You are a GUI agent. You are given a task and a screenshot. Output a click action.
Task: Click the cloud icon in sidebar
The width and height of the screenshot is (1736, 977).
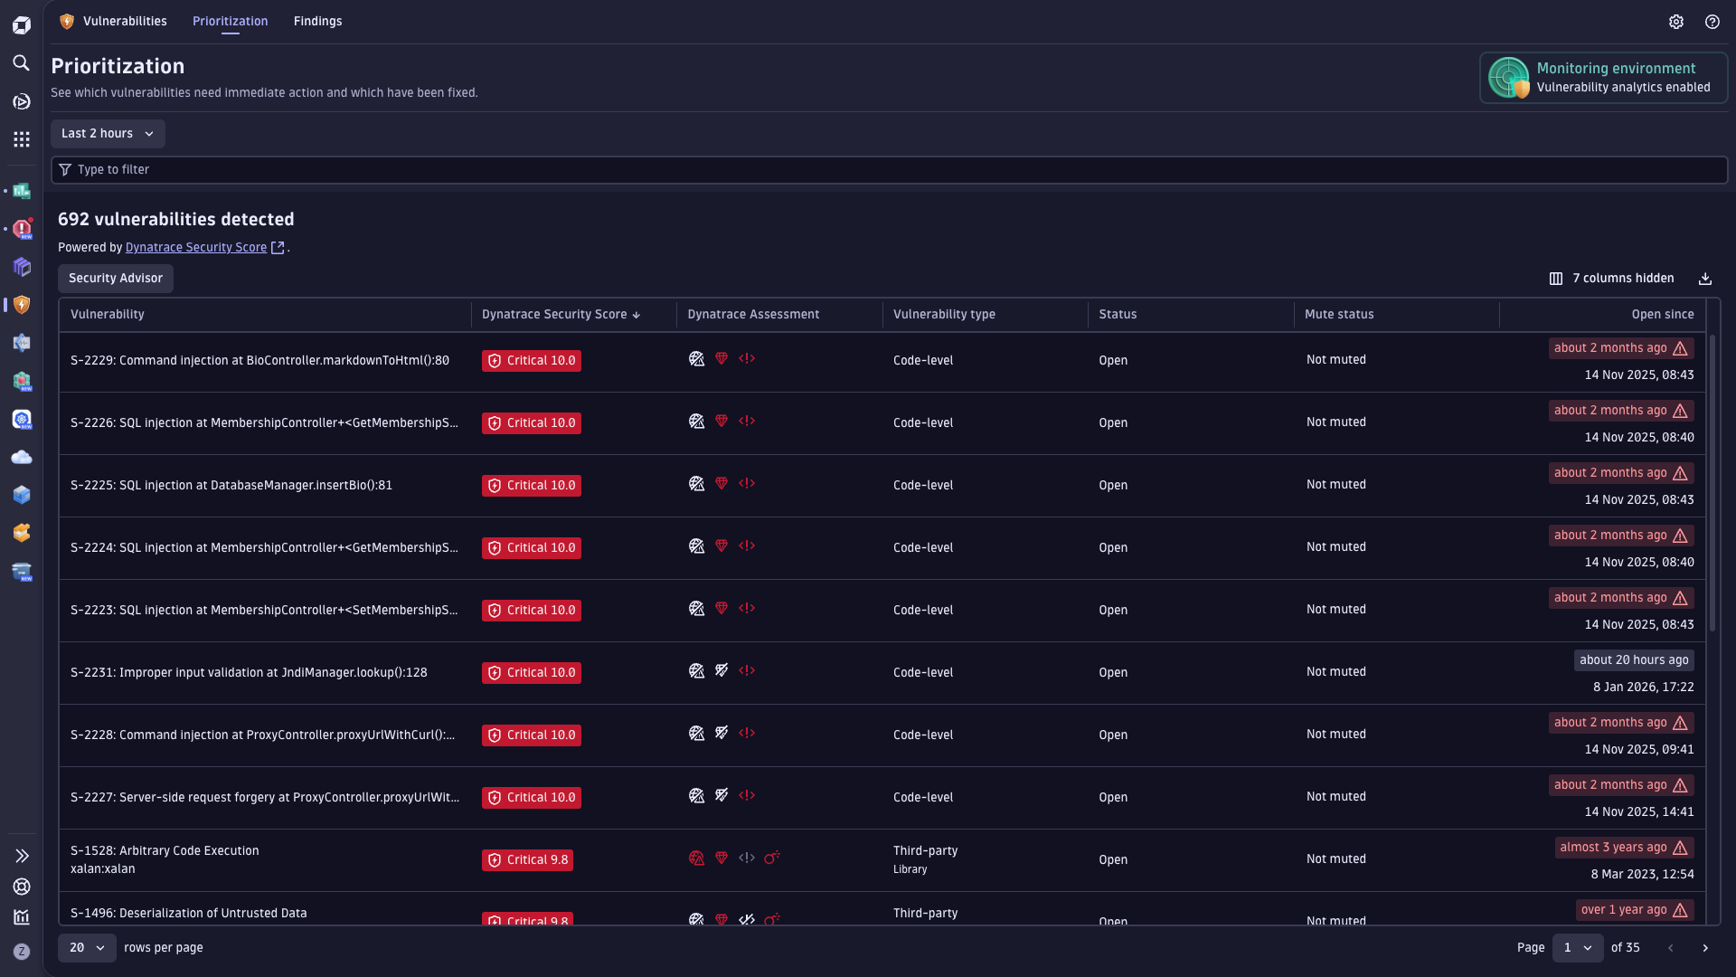pos(22,458)
